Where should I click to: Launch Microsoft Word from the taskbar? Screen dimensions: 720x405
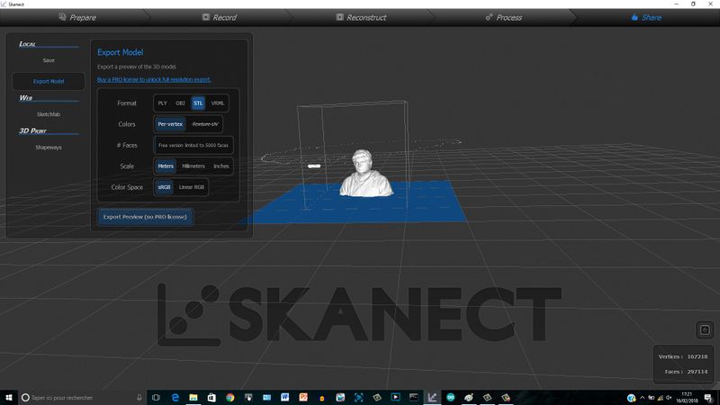pyautogui.click(x=284, y=396)
